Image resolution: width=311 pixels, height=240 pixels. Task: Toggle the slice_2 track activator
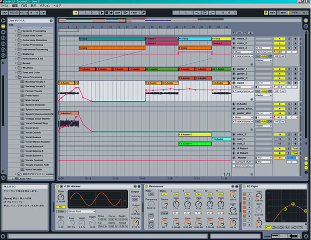pyautogui.click(x=280, y=135)
